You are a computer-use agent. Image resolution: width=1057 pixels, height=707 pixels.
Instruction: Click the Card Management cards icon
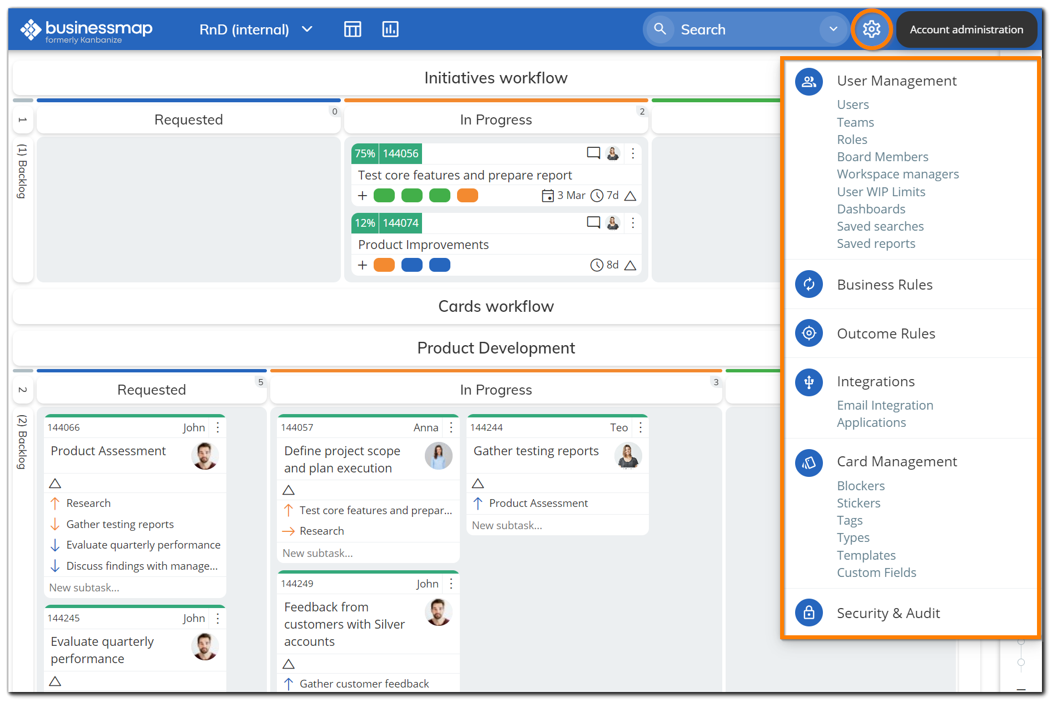click(x=809, y=462)
